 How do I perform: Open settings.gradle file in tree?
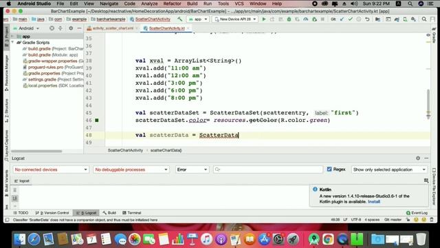pyautogui.click(x=53, y=79)
